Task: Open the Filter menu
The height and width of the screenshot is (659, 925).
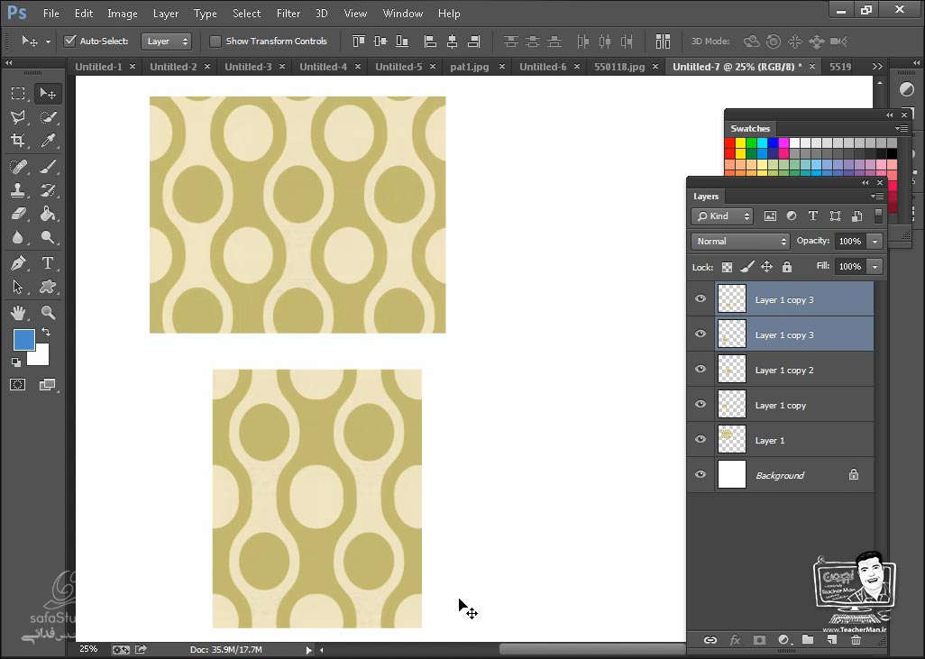Action: click(288, 13)
